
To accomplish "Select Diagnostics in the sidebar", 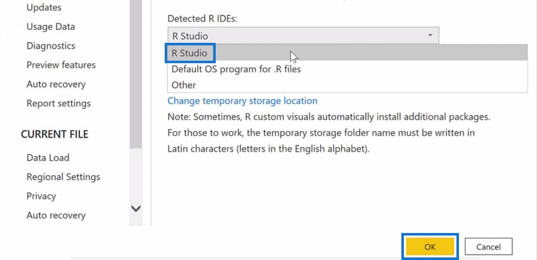I will click(50, 46).
